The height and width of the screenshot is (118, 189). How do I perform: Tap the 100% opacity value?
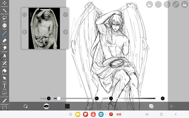(105, 99)
